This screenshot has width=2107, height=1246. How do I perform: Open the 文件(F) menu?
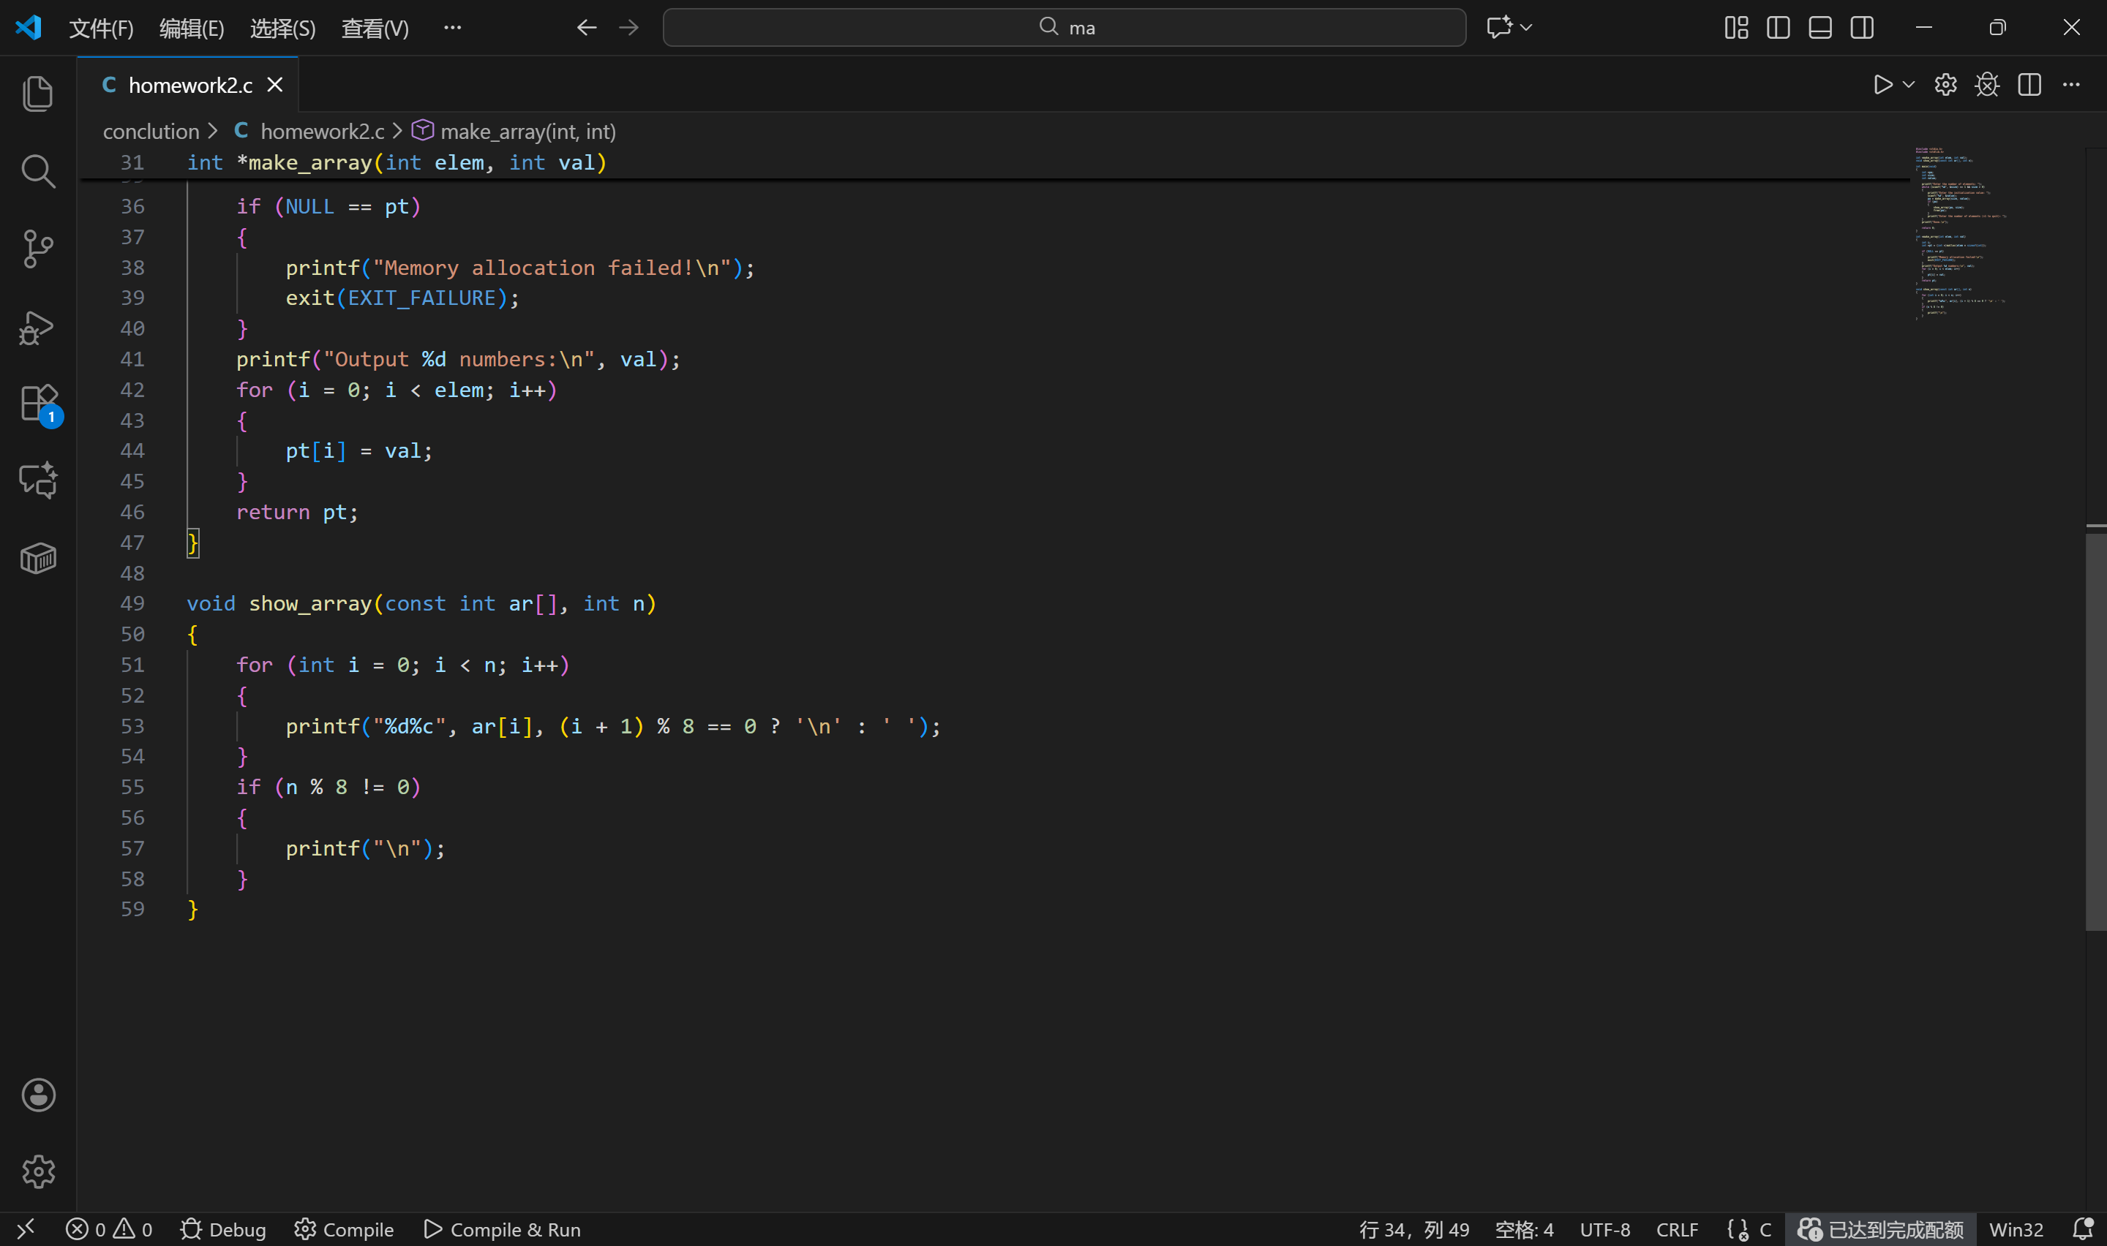101,29
